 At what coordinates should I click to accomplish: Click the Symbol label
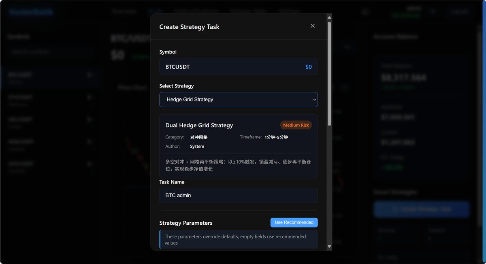(x=168, y=52)
